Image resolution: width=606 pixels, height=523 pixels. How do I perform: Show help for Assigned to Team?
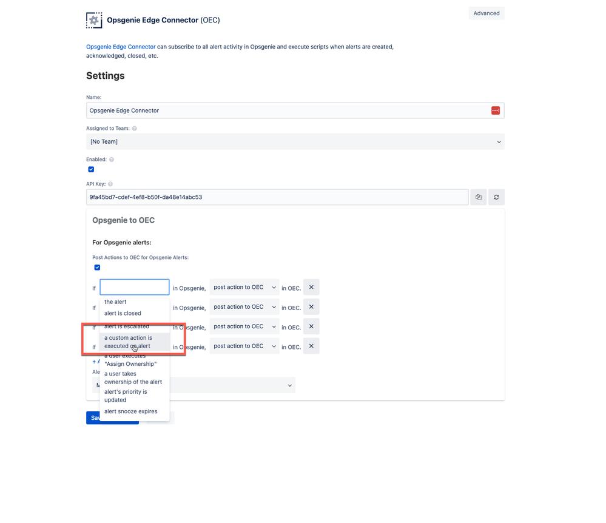[x=135, y=129]
